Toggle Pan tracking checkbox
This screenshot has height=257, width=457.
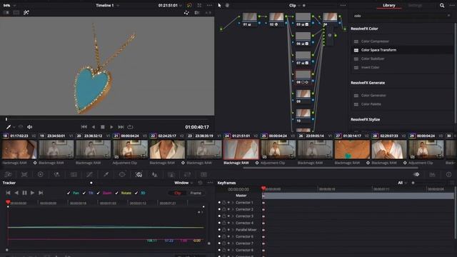point(69,193)
